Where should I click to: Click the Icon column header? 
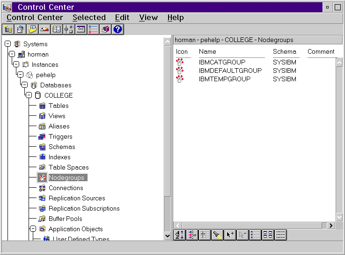point(182,51)
